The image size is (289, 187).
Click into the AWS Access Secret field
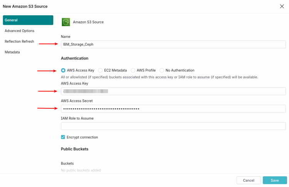[x=173, y=109]
